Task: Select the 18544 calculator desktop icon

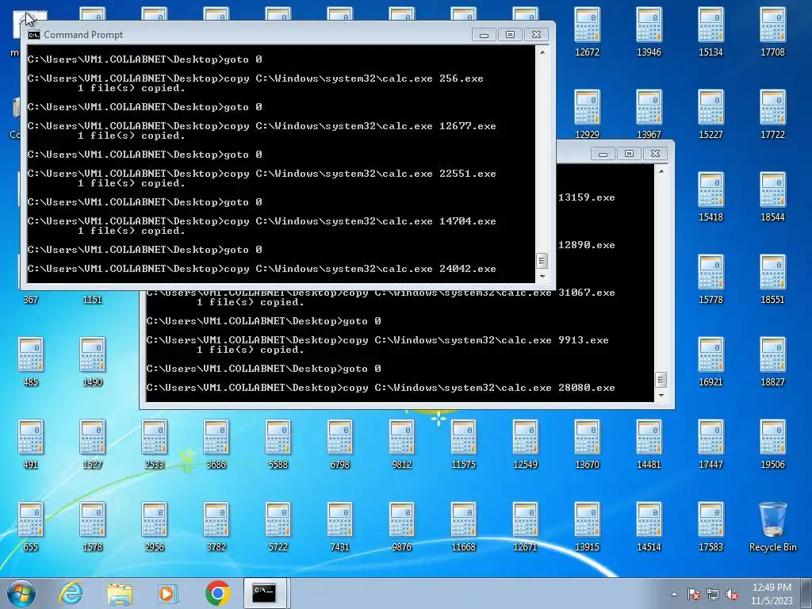Action: click(x=772, y=197)
